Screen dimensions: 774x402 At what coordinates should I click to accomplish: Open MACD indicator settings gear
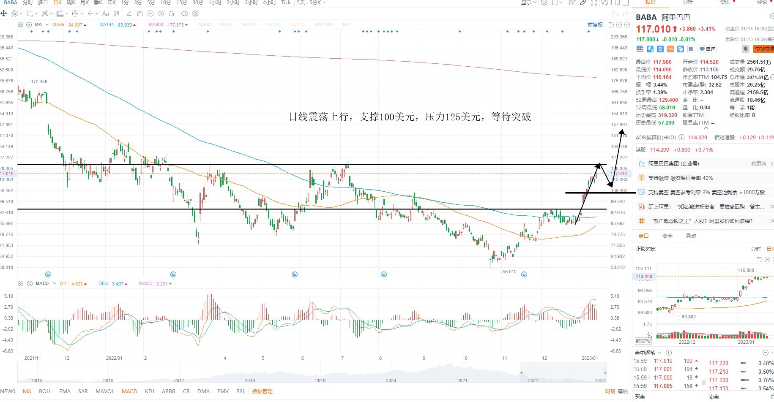(x=20, y=283)
